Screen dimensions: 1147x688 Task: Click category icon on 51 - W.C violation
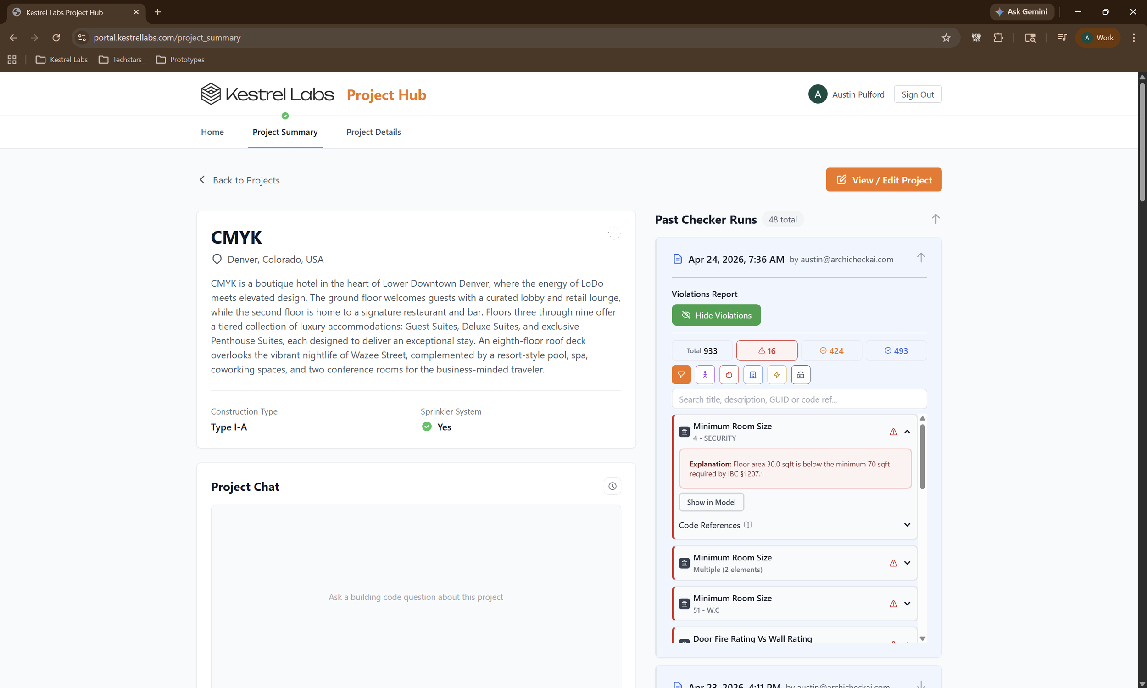[x=685, y=604]
